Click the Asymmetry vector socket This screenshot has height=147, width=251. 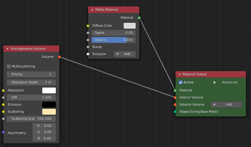(3, 132)
